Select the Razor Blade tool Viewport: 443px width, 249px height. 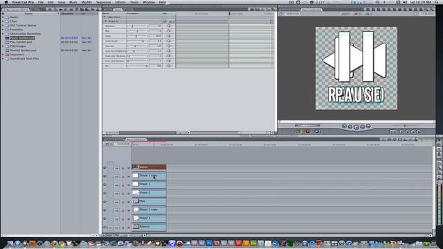[439, 163]
